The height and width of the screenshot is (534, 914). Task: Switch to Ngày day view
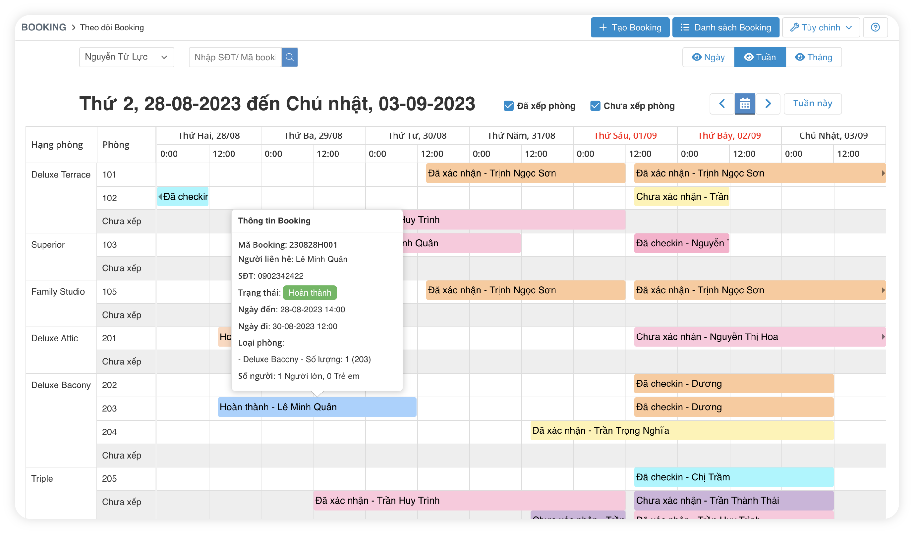(708, 57)
